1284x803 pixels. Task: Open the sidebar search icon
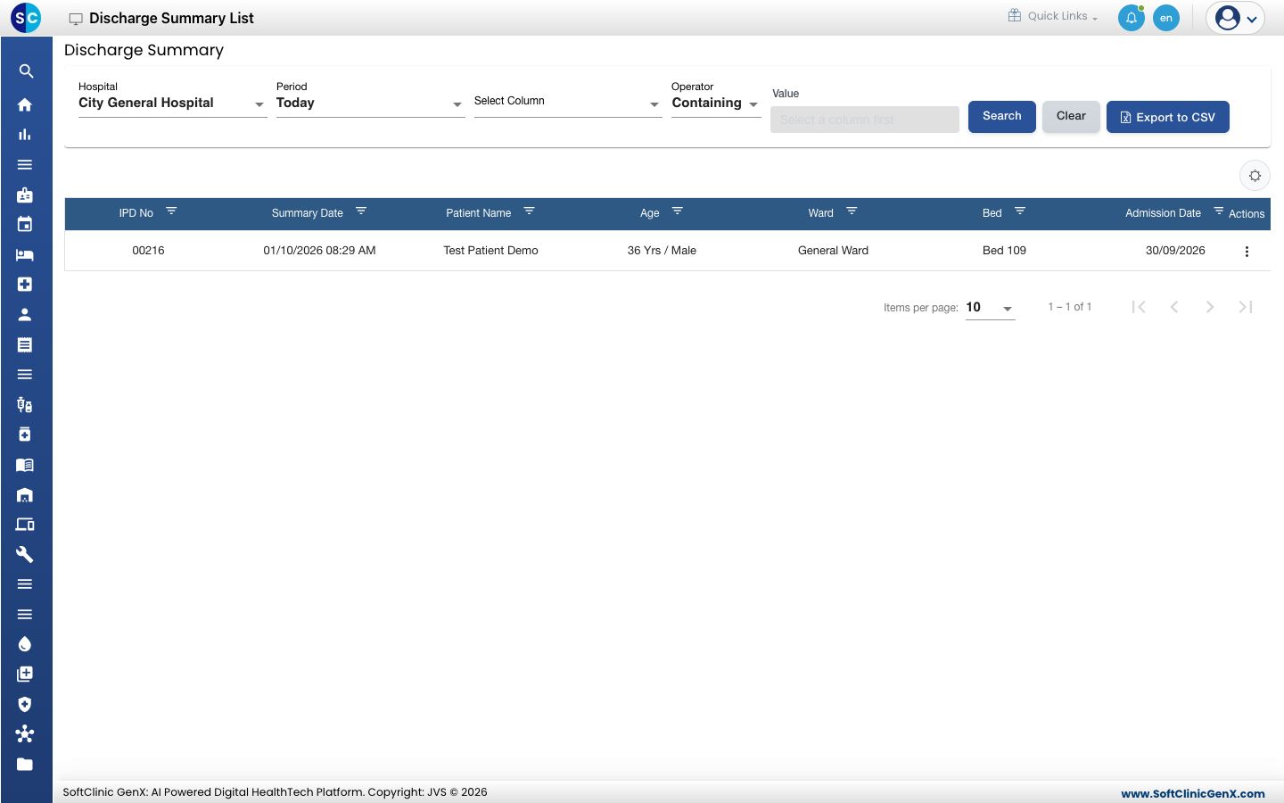26,71
